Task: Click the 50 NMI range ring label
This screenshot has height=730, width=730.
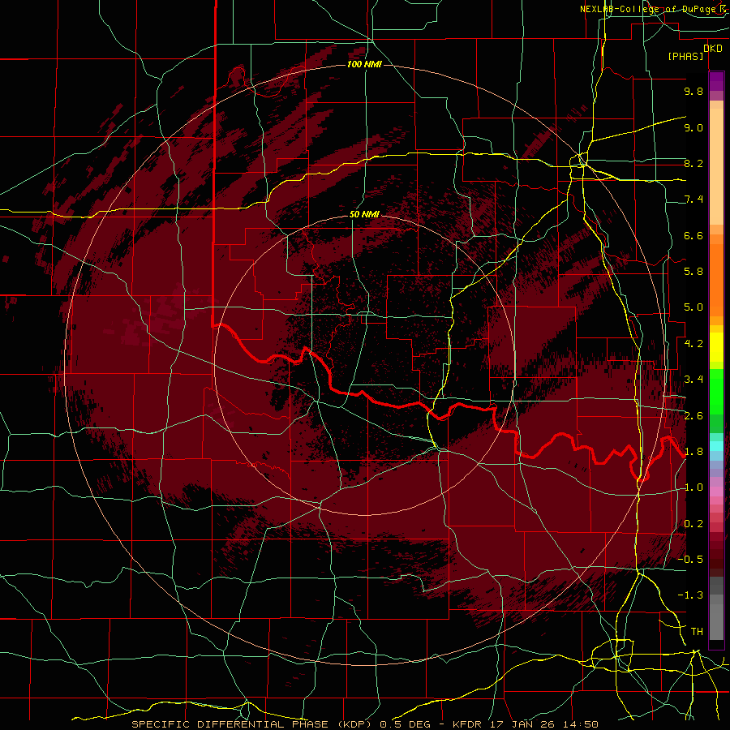Action: 364,214
